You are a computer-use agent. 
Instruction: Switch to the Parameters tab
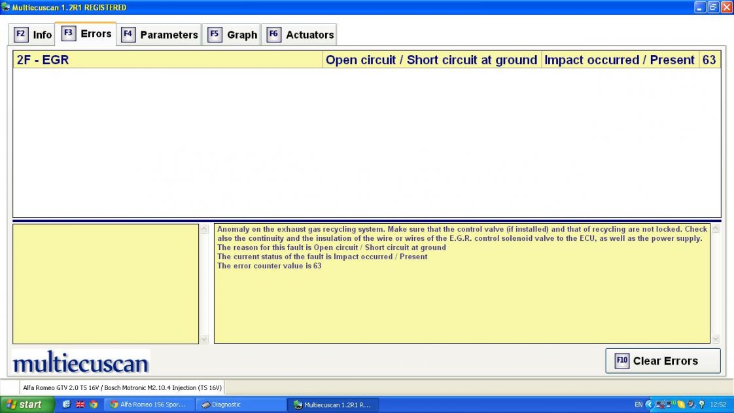160,35
